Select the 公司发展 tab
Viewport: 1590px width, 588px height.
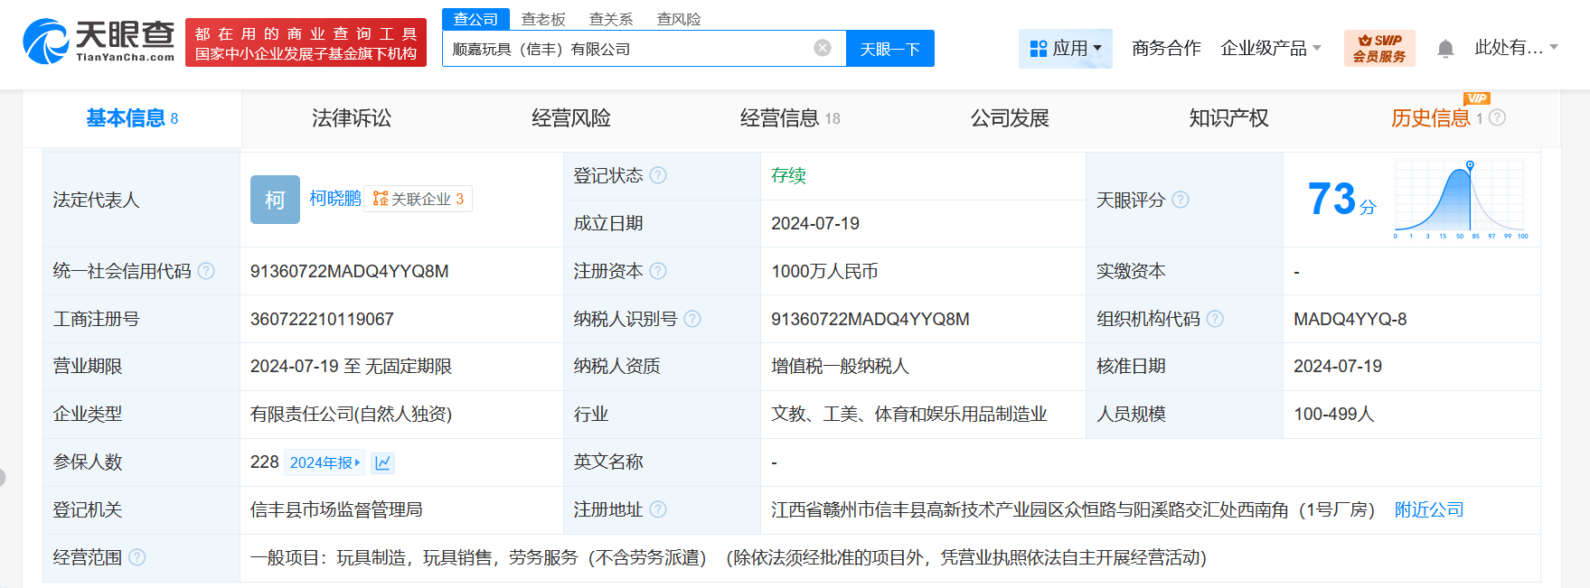coord(1010,118)
